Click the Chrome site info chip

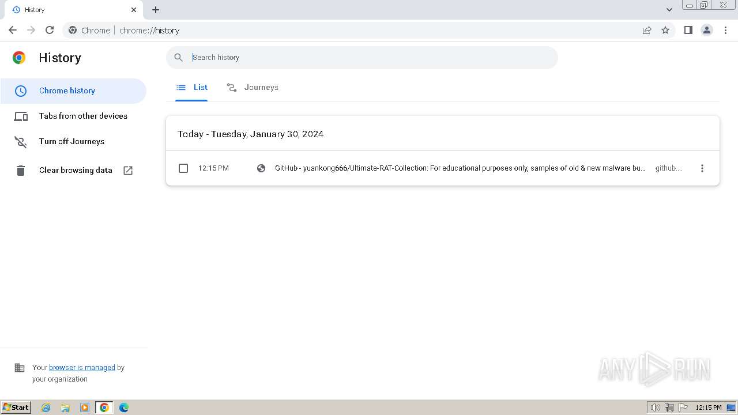89,30
